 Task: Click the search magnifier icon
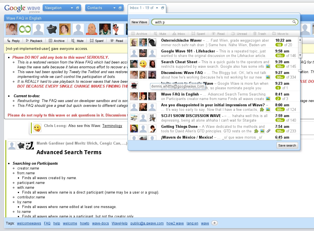click(294, 22)
